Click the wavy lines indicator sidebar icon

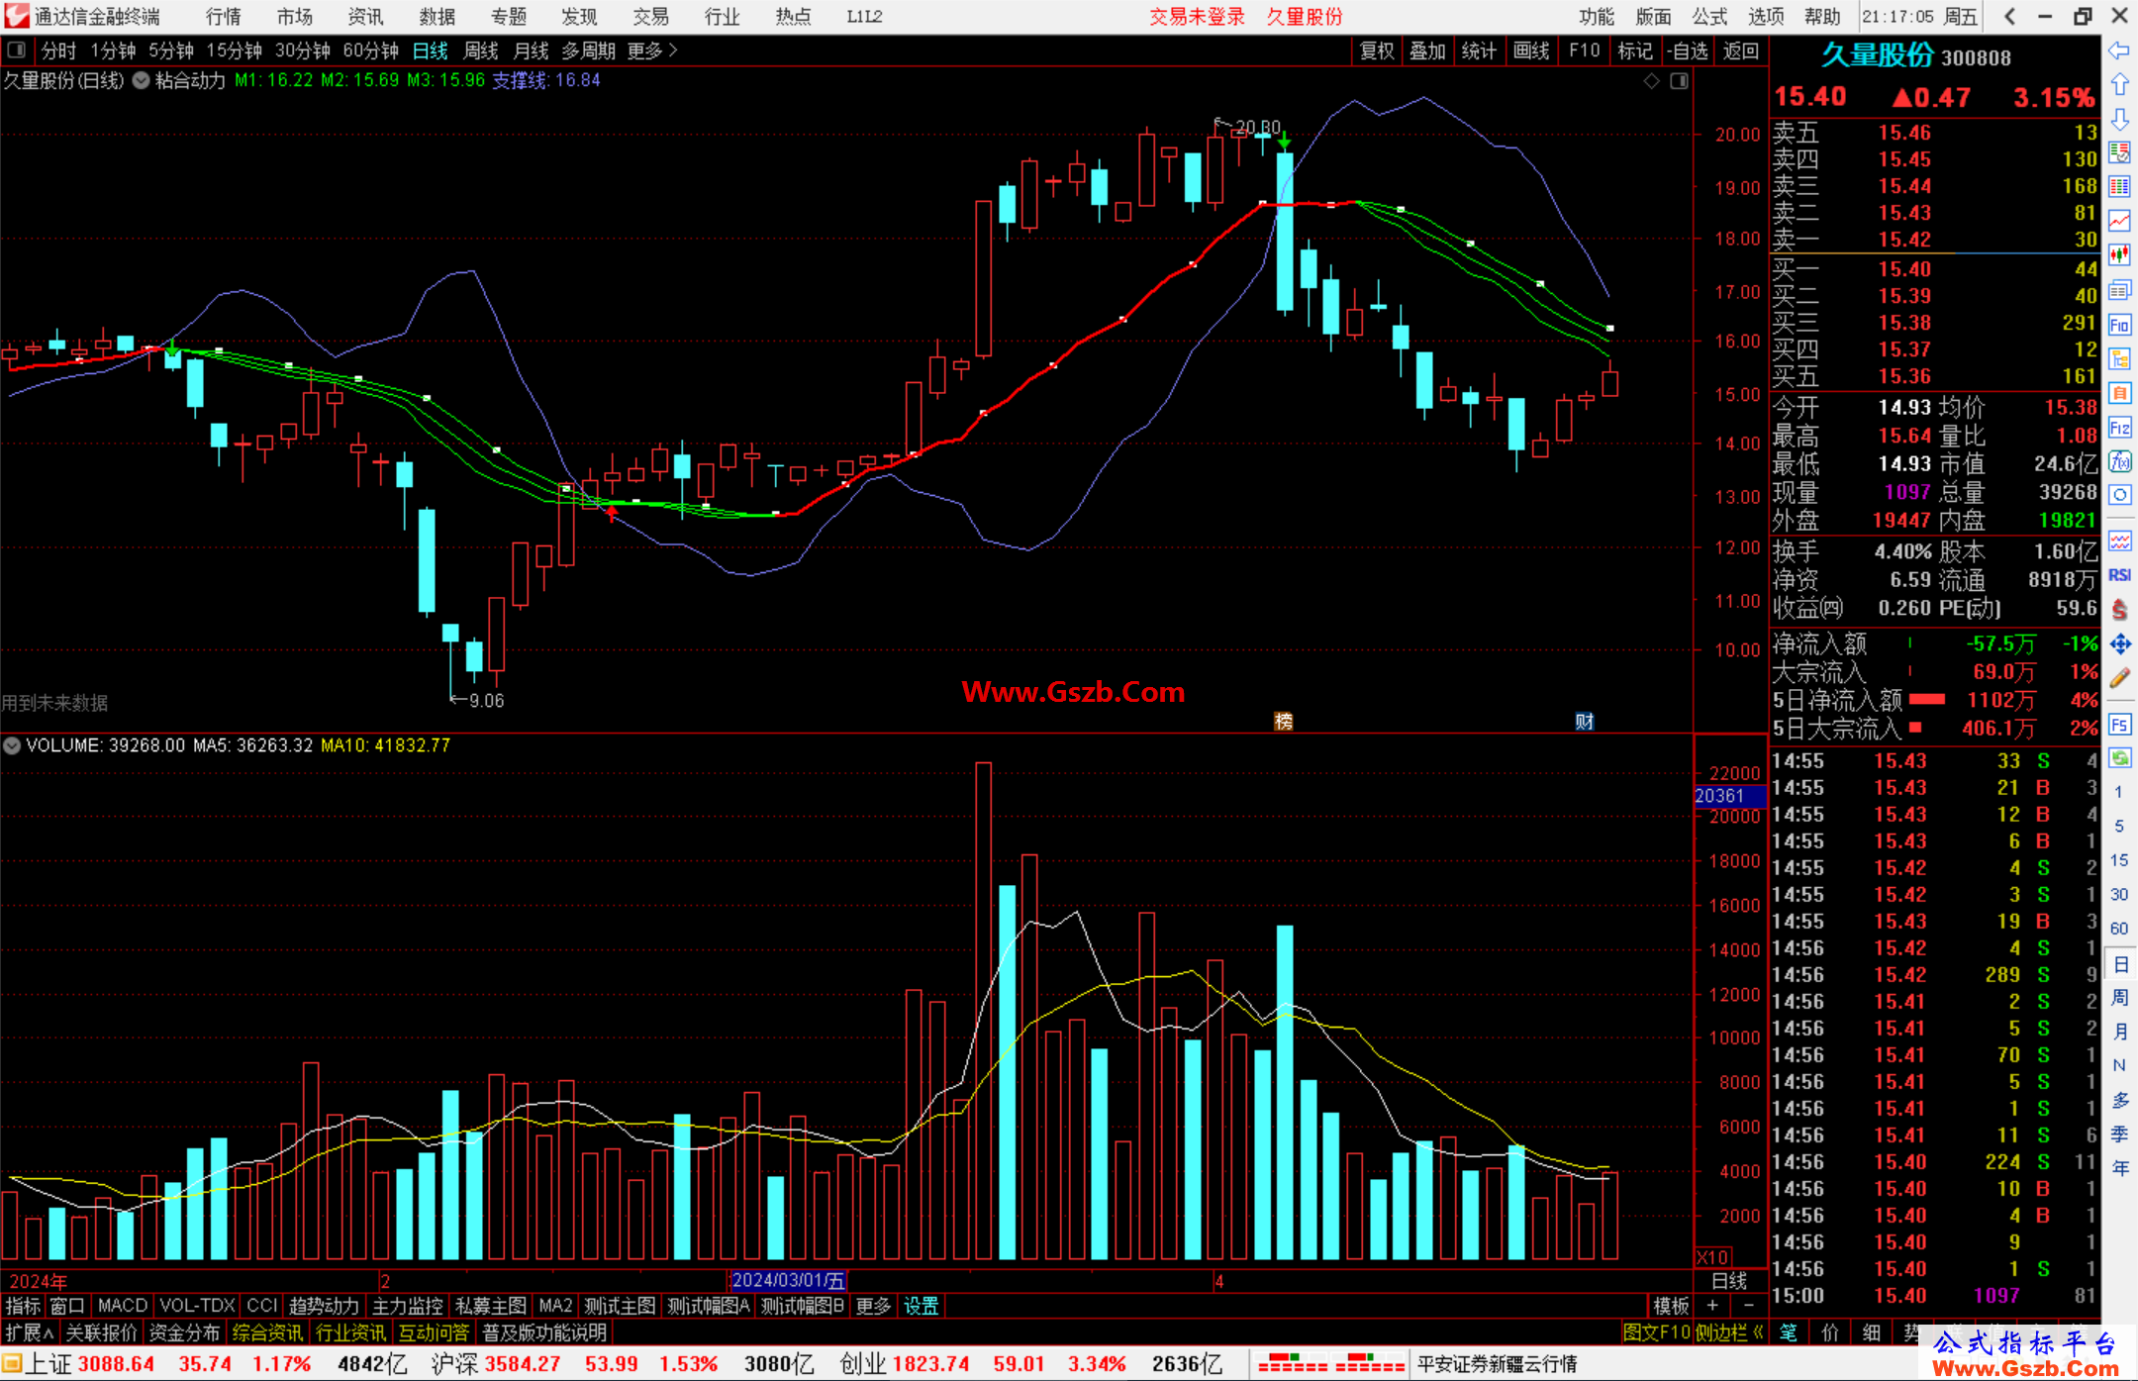[2119, 541]
